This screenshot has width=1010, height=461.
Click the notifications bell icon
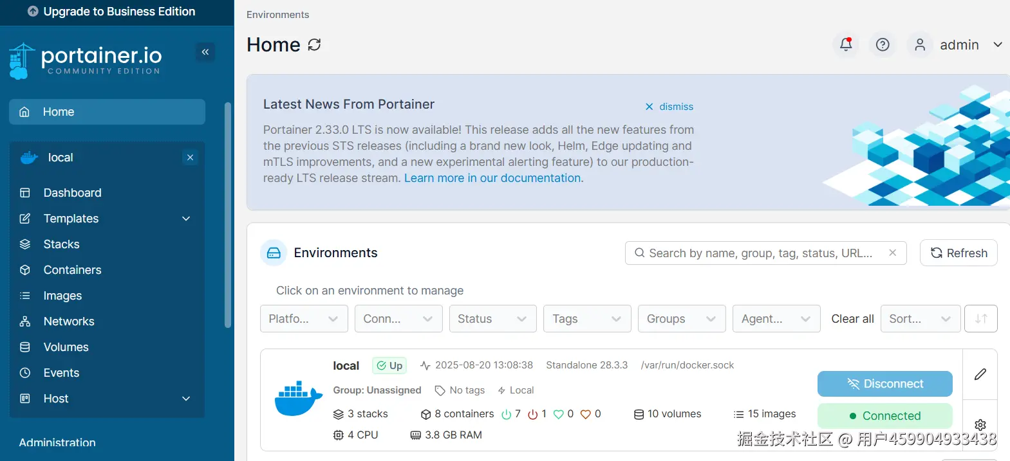click(x=846, y=44)
